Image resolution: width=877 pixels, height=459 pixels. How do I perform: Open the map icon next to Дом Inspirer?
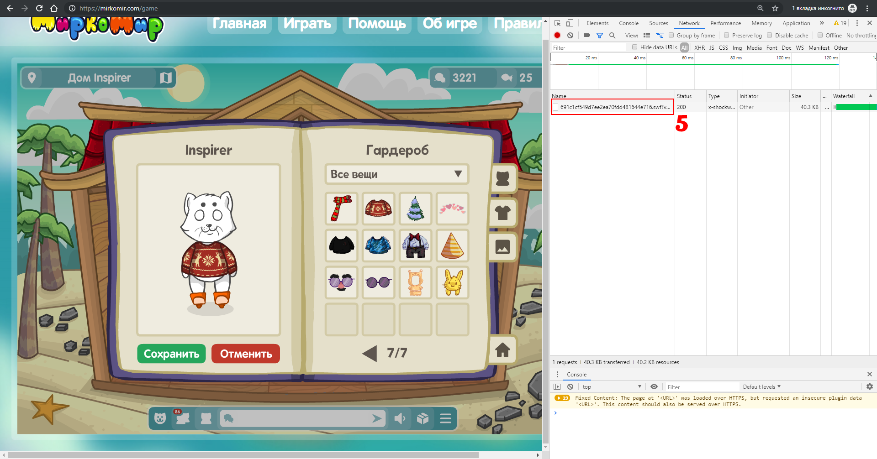coord(166,78)
